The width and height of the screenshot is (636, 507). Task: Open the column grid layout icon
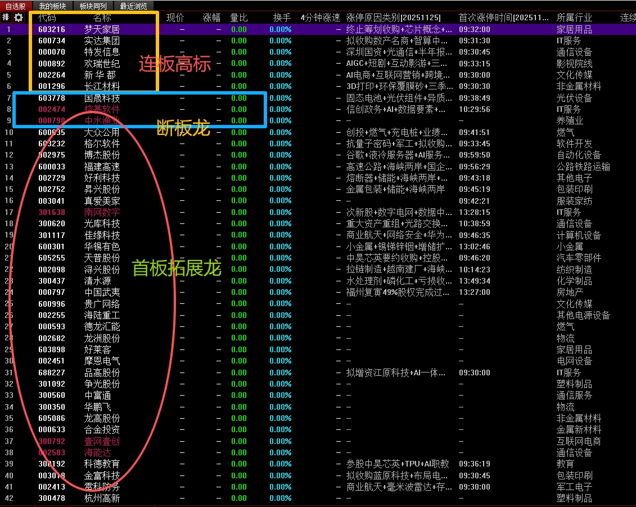tap(6, 17)
